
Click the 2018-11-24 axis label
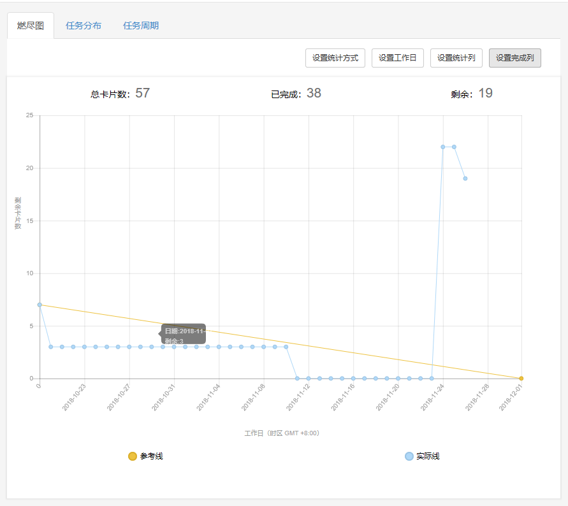[433, 397]
